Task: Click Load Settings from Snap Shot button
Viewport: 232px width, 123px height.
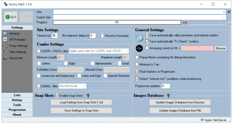Action: [x=81, y=102]
